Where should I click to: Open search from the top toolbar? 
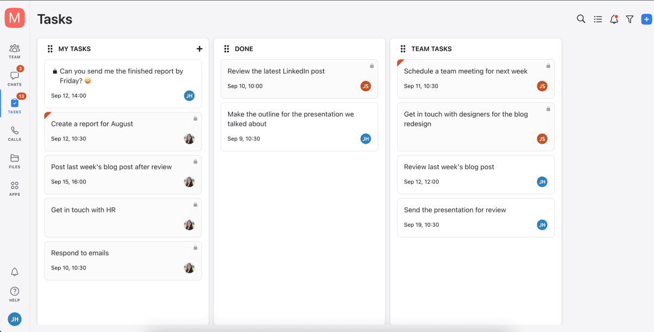pyautogui.click(x=581, y=19)
